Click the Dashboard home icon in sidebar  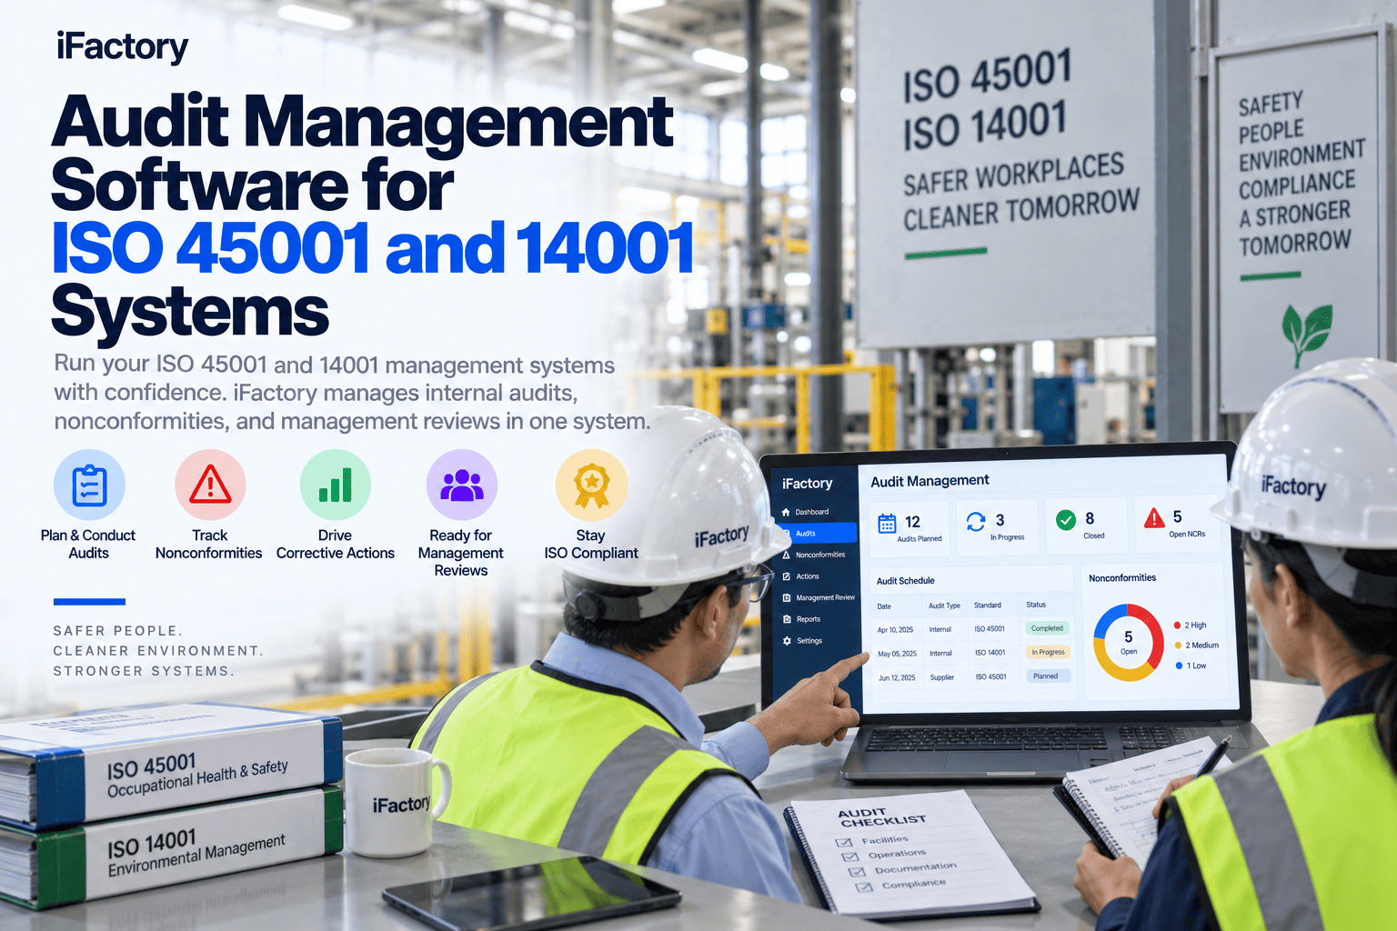click(x=786, y=512)
